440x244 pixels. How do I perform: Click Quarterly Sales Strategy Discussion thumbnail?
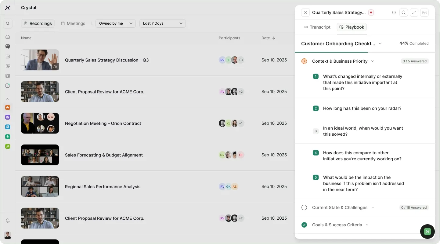point(40,60)
